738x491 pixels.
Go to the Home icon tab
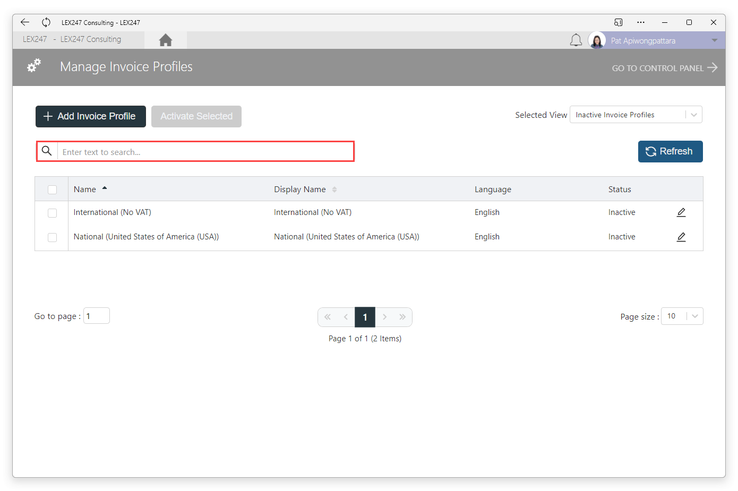coord(166,40)
